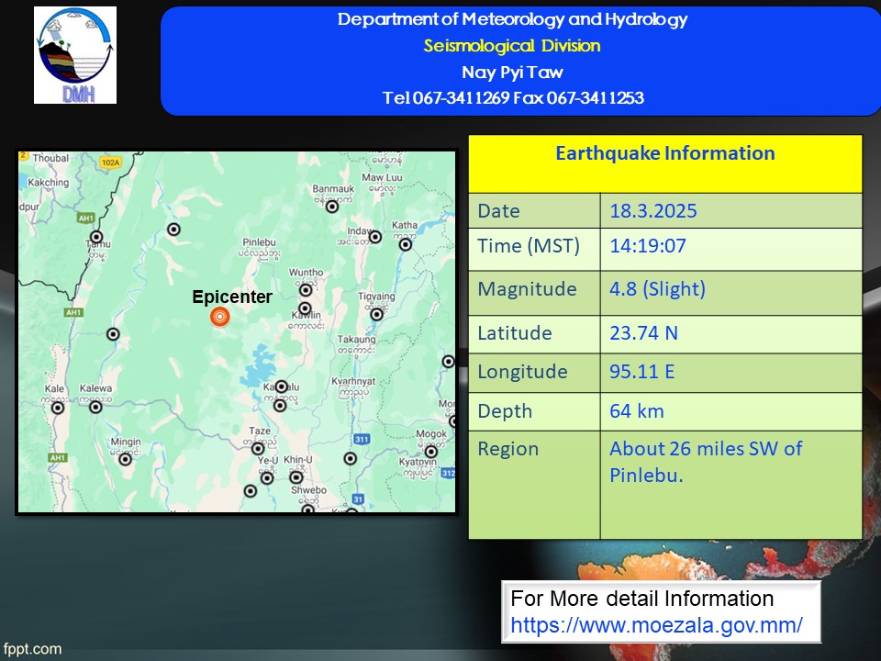881x661 pixels.
Task: Click the Time (MST) row label
Action: (529, 246)
